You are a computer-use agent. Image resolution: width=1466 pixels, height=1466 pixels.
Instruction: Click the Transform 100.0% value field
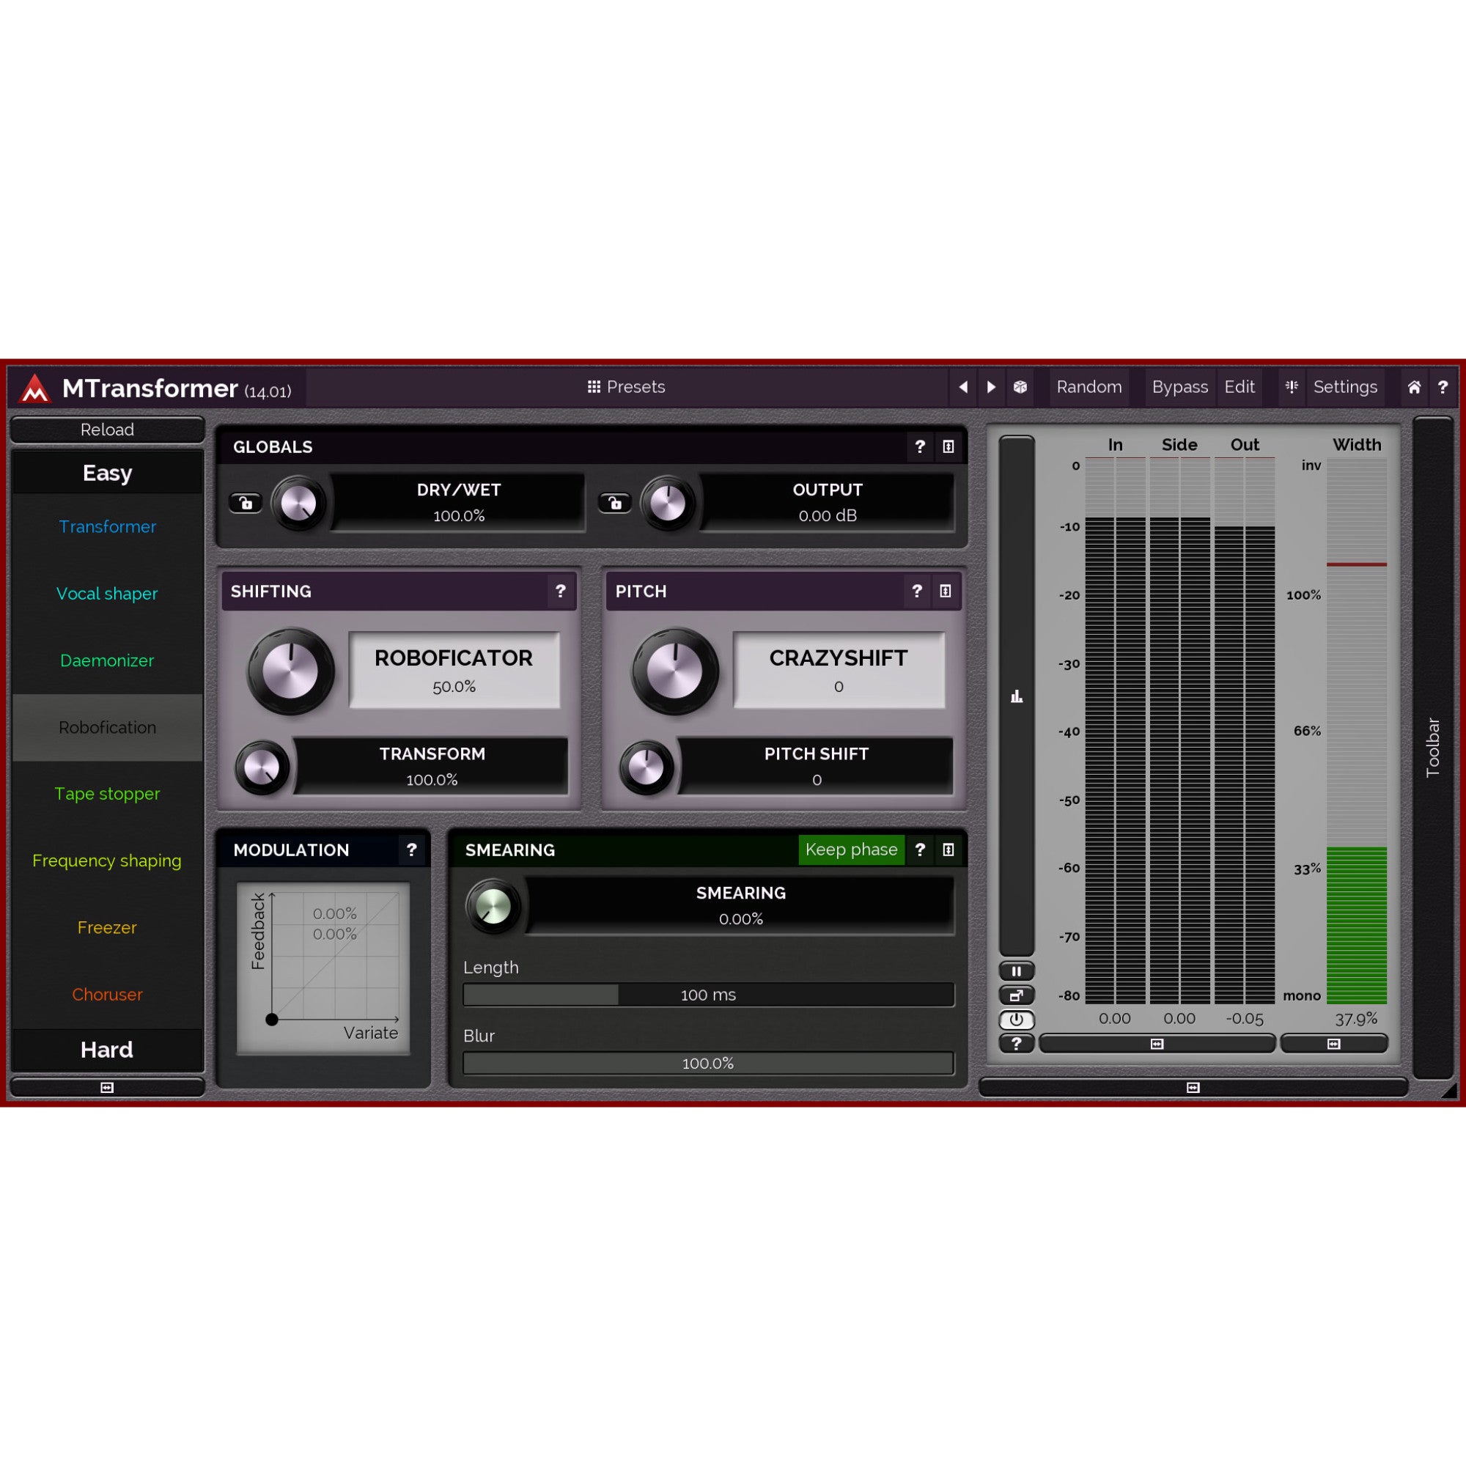(432, 767)
